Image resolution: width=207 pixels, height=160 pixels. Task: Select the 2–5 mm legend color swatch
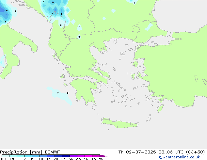pyautogui.click(x=28, y=156)
